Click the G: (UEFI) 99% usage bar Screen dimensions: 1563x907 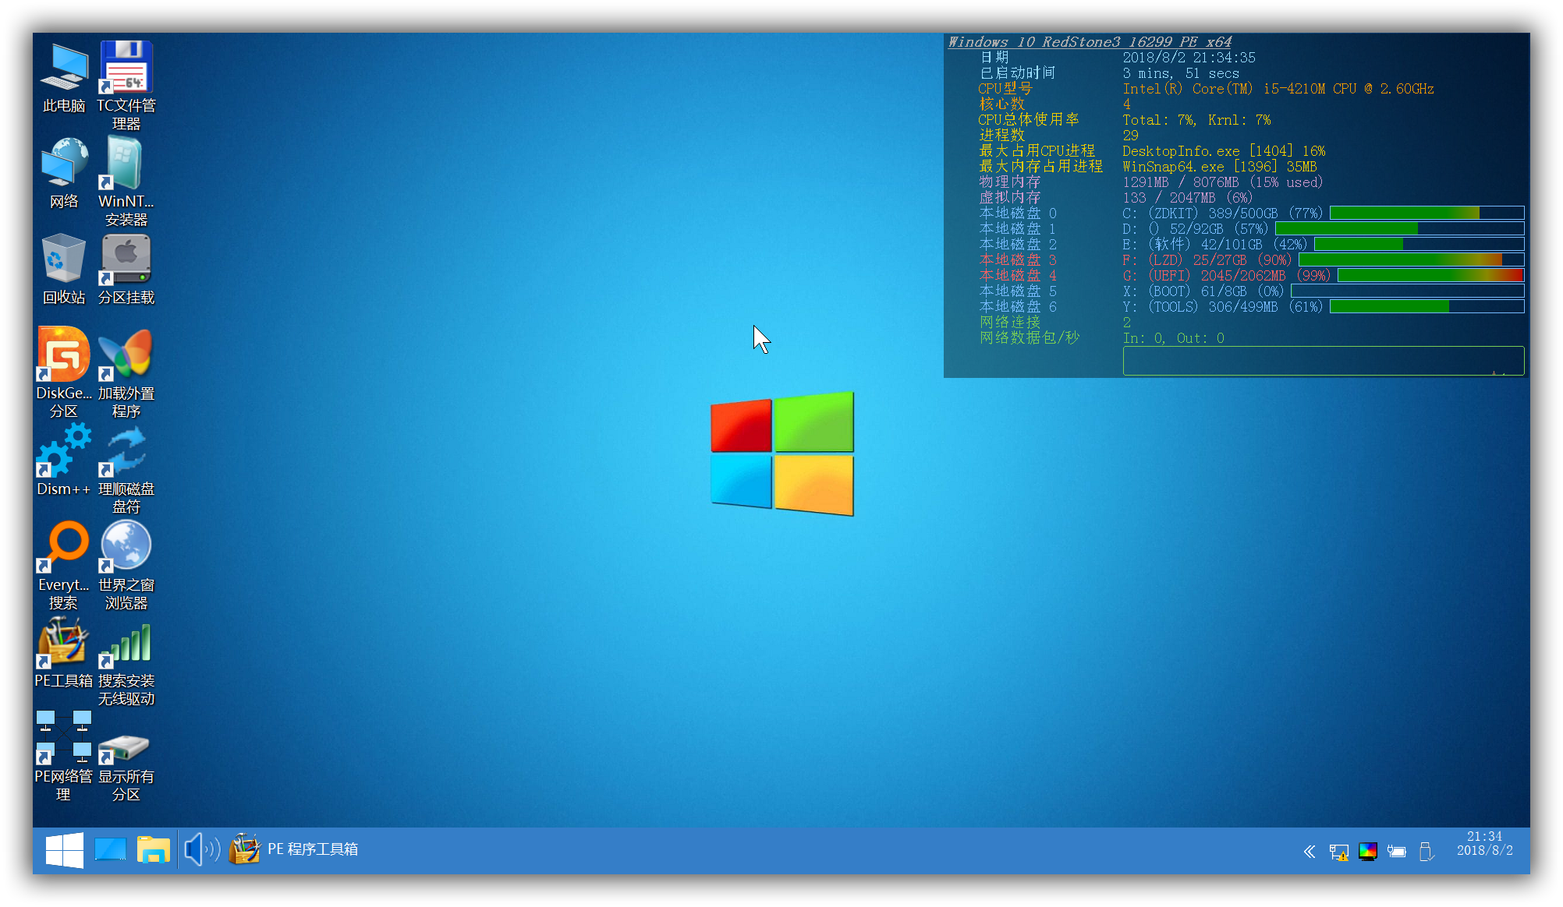click(x=1430, y=275)
